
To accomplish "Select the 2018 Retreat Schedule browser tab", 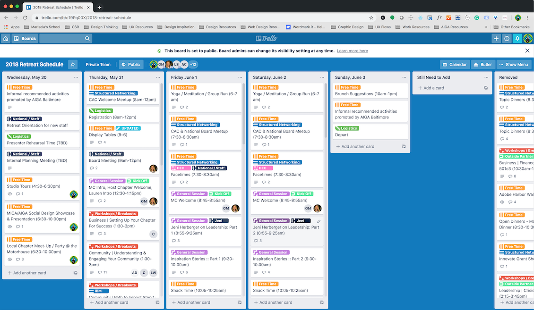I will [x=58, y=7].
